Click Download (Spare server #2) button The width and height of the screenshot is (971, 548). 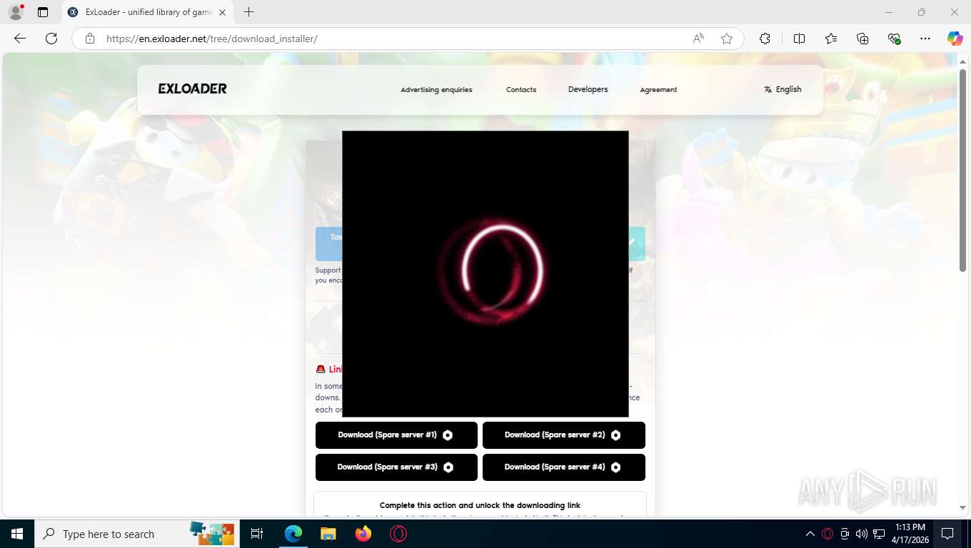tap(564, 435)
